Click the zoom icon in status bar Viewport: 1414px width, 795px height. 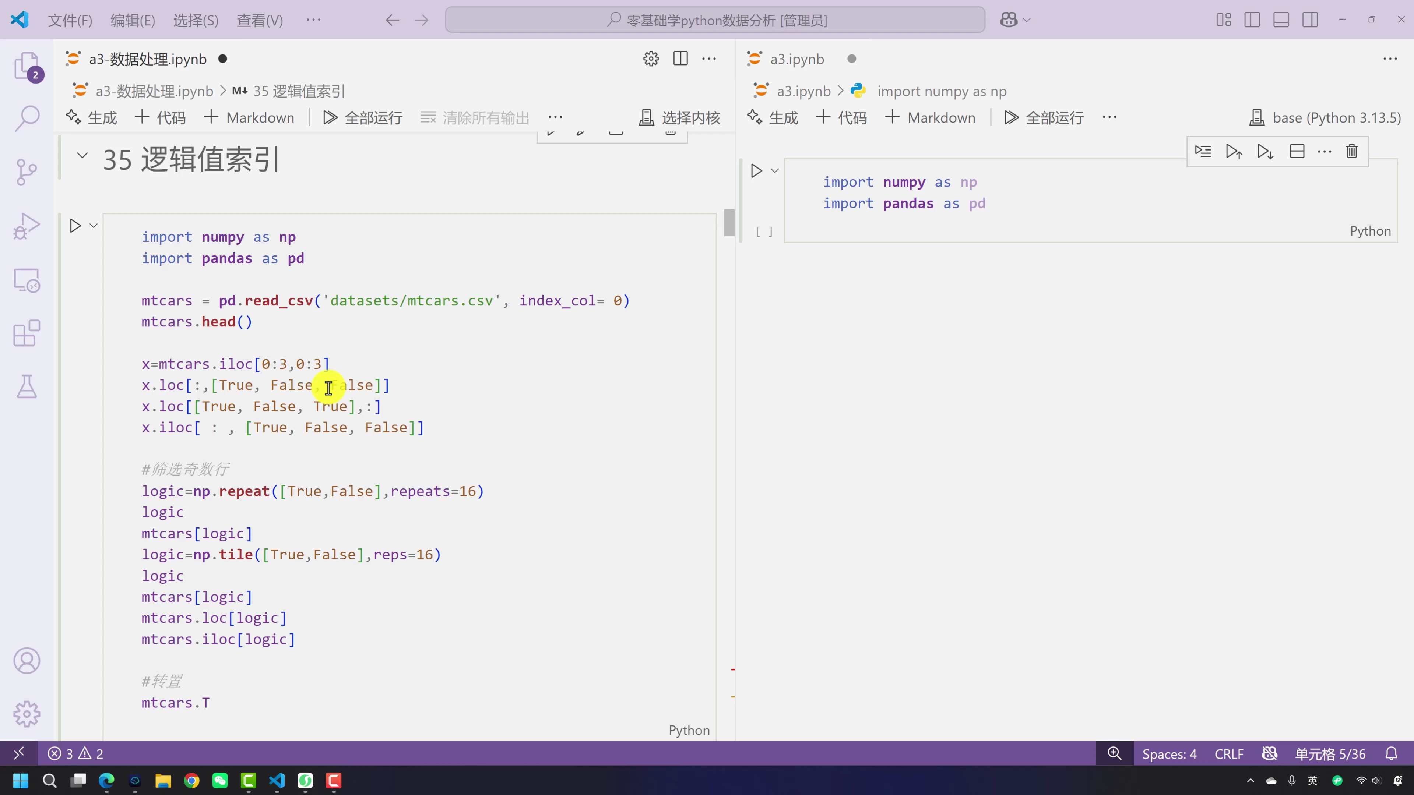click(1114, 753)
